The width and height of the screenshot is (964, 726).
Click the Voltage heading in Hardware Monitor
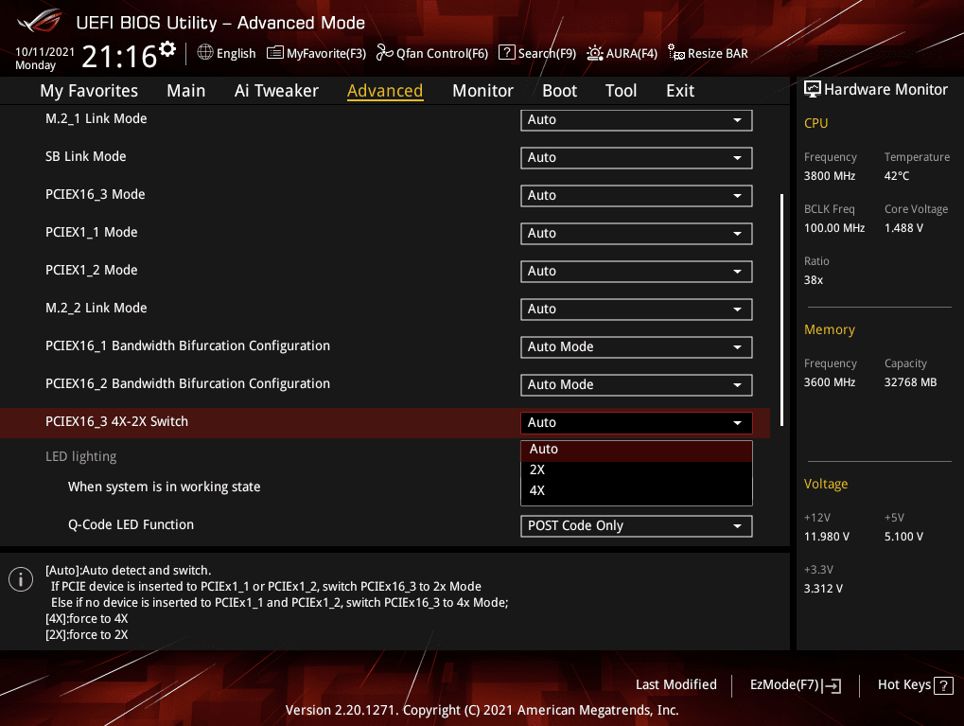tap(826, 485)
